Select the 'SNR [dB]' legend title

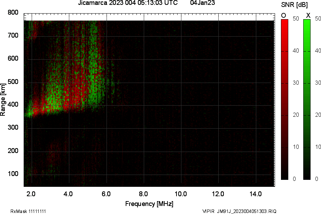tap(294, 5)
